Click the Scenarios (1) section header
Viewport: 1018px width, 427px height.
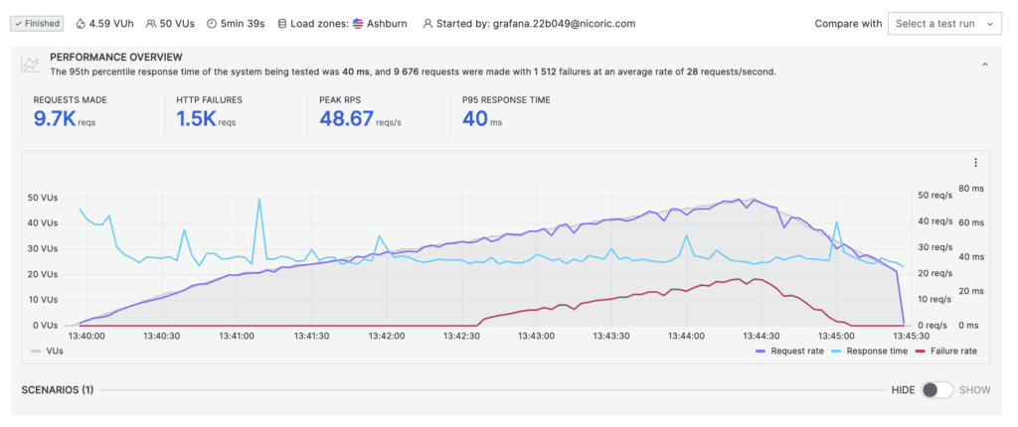click(58, 390)
